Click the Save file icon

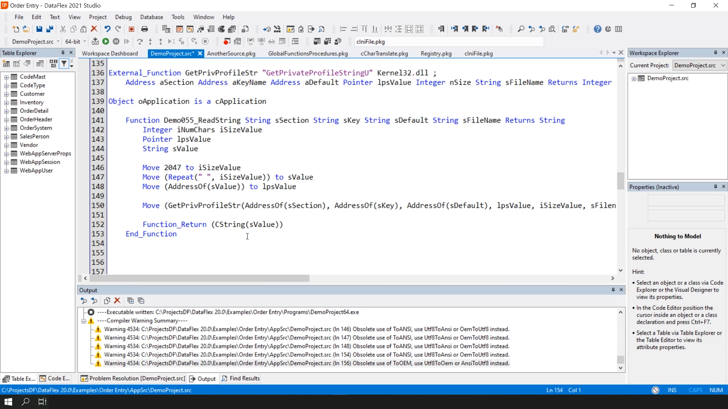[39, 29]
